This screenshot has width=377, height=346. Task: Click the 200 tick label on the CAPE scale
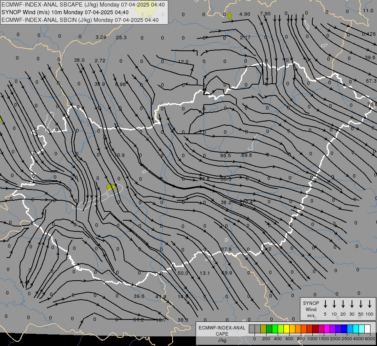pyautogui.click(x=266, y=339)
